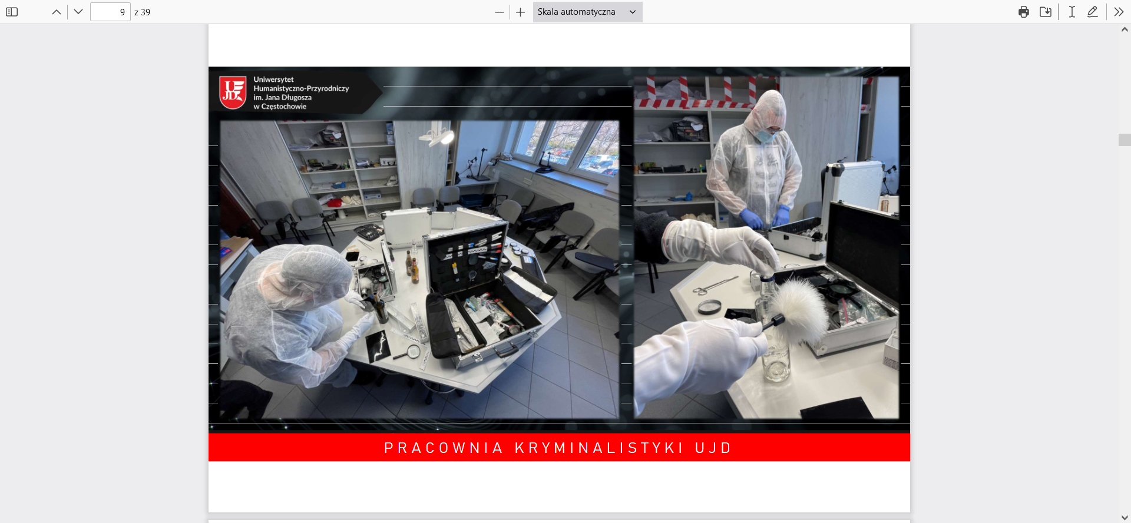Click the Uniwersytet Humanistyczno-Przyrodniczy text

click(x=301, y=93)
